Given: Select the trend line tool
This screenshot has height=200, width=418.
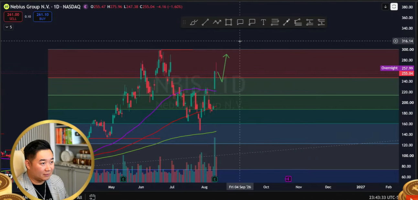Looking at the screenshot, I should point(205,22).
